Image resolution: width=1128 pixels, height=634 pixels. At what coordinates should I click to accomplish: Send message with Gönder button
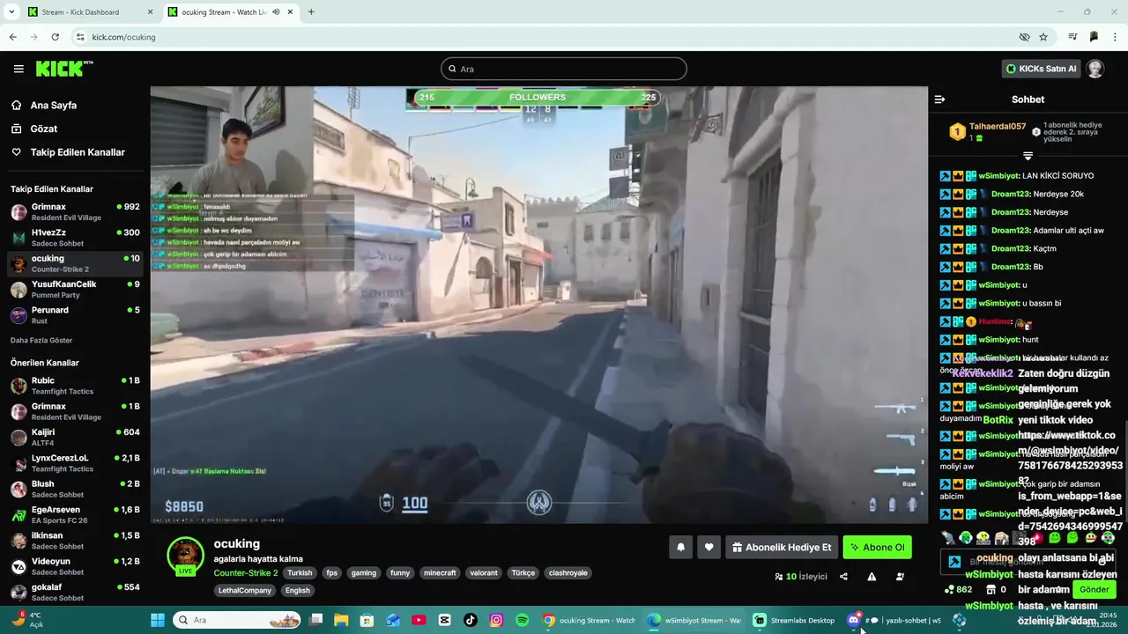tap(1094, 589)
